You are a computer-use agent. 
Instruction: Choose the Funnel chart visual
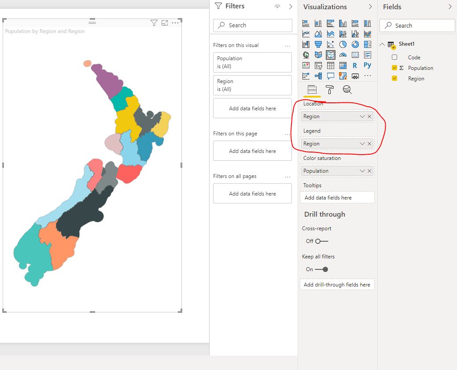click(x=318, y=44)
